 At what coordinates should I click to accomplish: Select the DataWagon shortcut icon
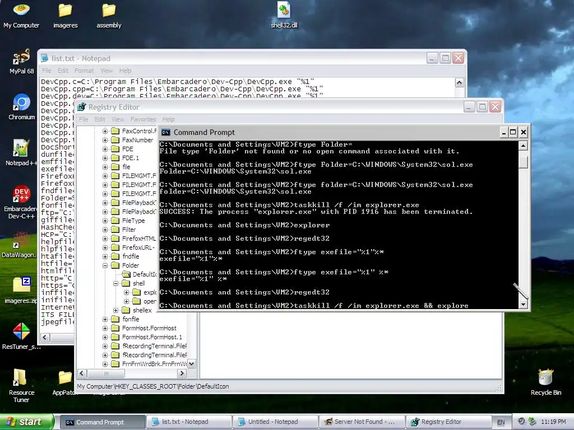click(x=19, y=245)
